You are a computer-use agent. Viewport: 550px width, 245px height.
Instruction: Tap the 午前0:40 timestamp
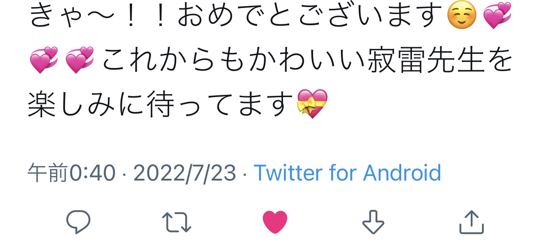tap(71, 173)
